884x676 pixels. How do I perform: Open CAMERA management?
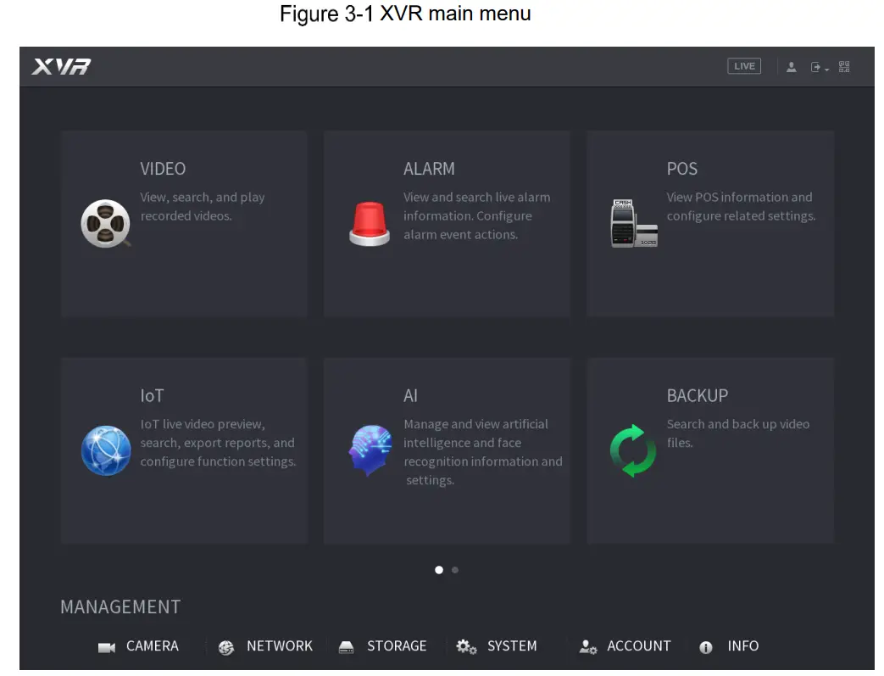click(x=153, y=646)
